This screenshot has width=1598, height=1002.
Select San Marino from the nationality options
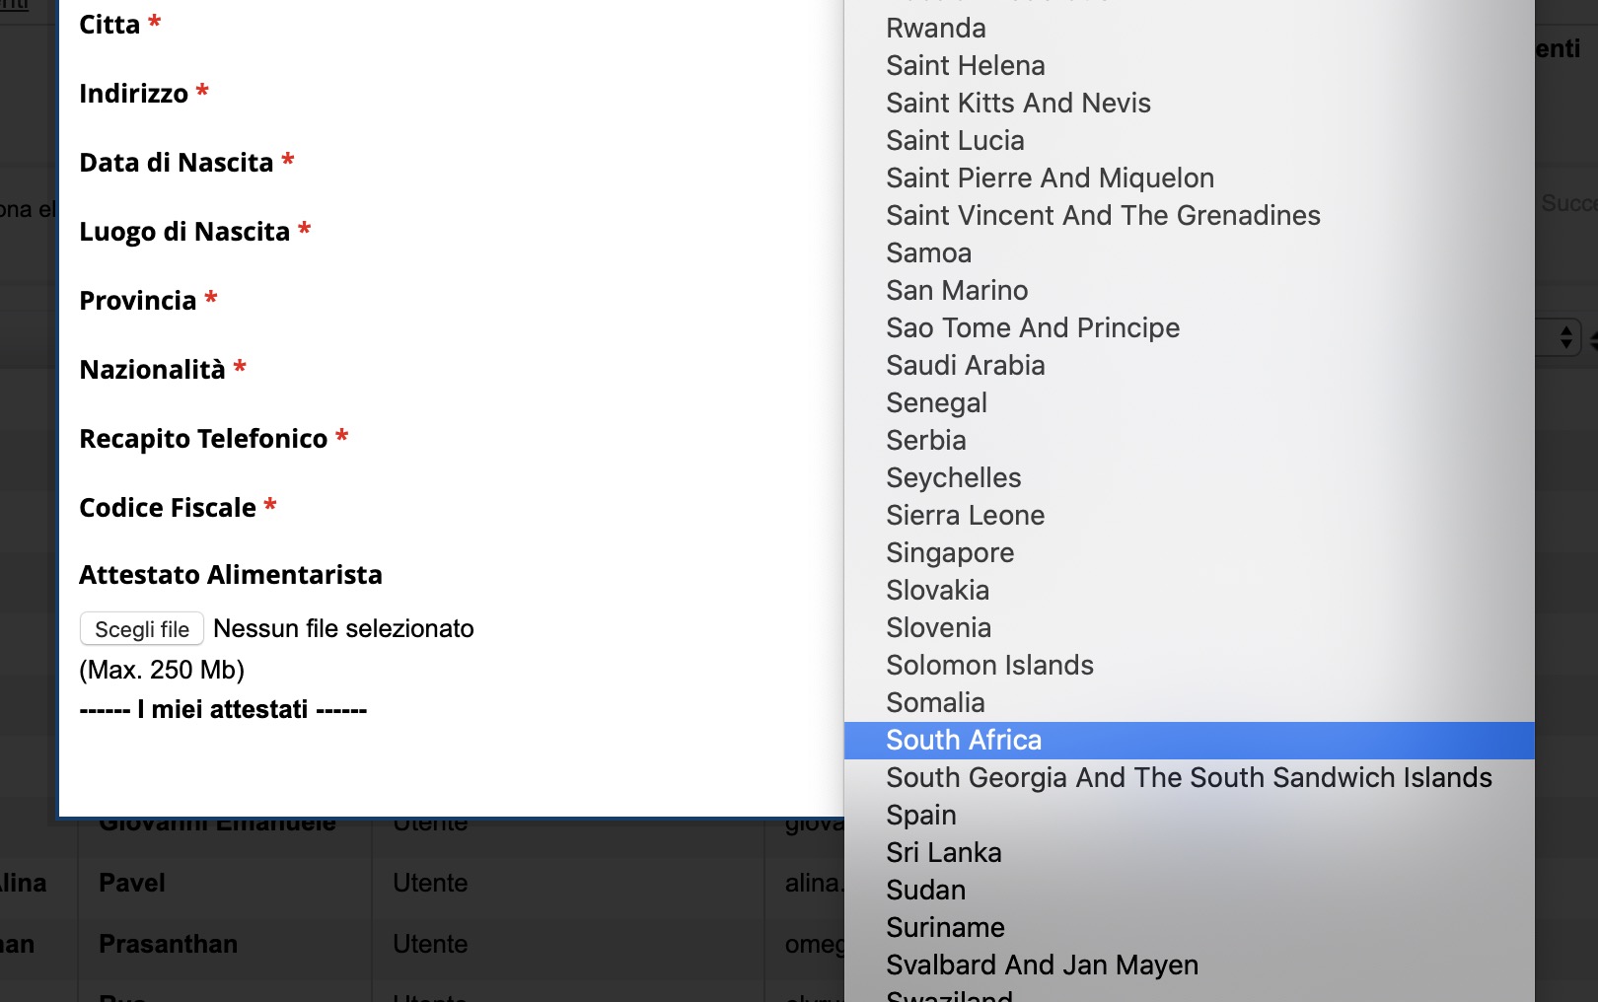click(957, 291)
